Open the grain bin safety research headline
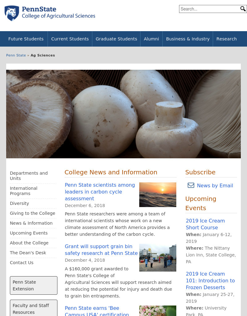The height and width of the screenshot is (316, 247). pos(101,250)
